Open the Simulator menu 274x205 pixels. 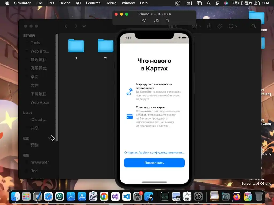22,3
